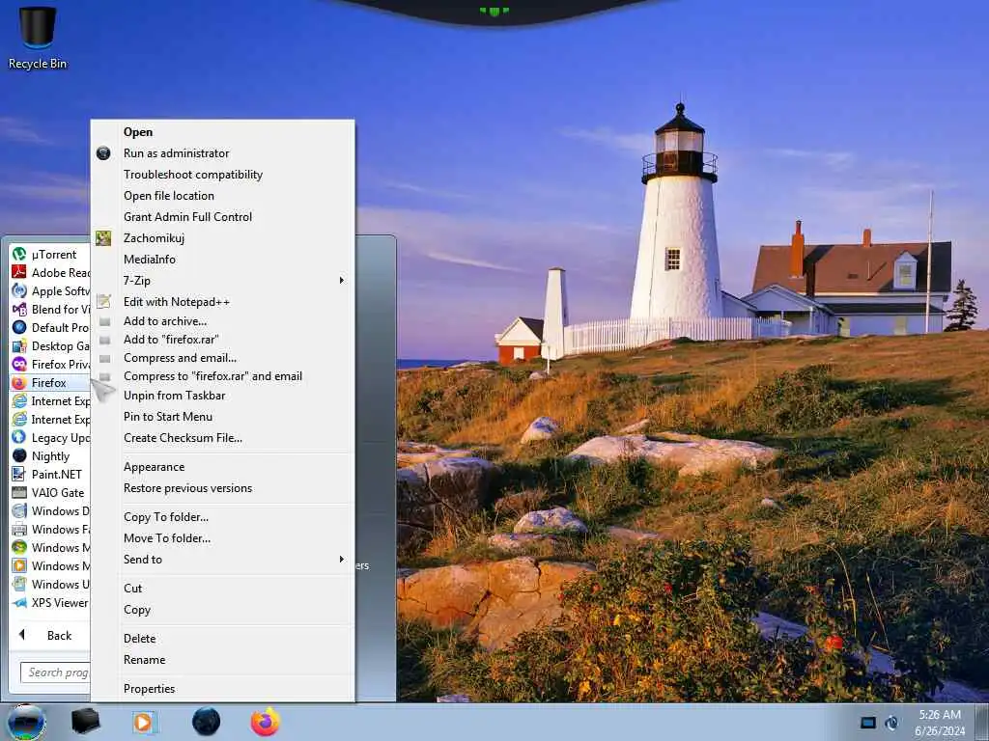This screenshot has height=741, width=989.
Task: Select Unpin from Taskbar
Action: tap(174, 396)
